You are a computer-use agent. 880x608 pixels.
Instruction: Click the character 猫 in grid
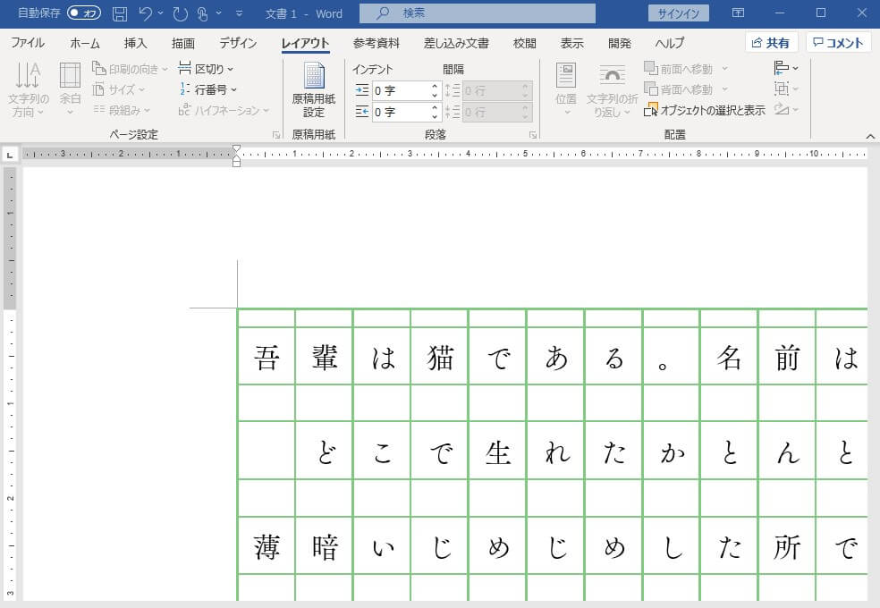440,358
